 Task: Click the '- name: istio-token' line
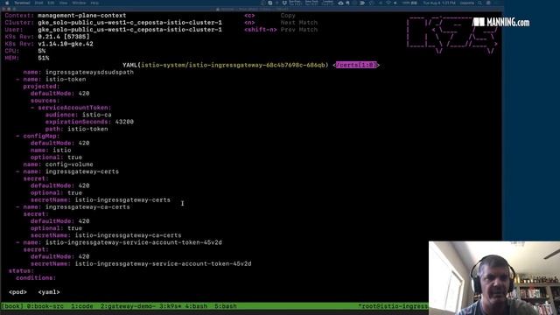click(51, 80)
